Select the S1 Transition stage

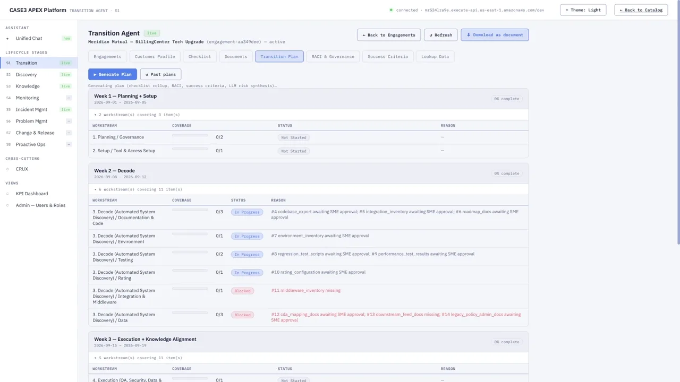click(x=38, y=63)
